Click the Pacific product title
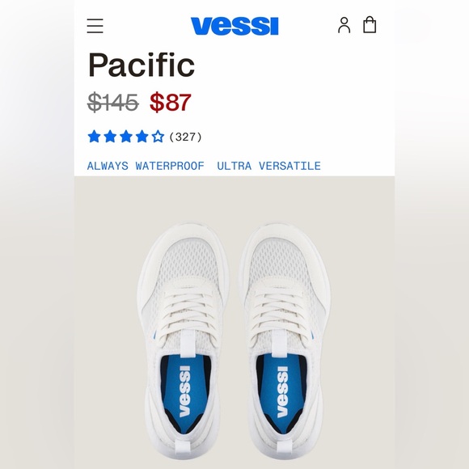This screenshot has height=469, width=469. point(142,65)
